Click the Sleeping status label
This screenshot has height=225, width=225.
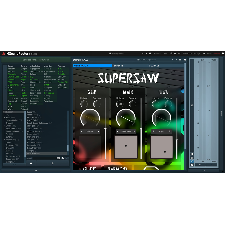[x=217, y=53]
